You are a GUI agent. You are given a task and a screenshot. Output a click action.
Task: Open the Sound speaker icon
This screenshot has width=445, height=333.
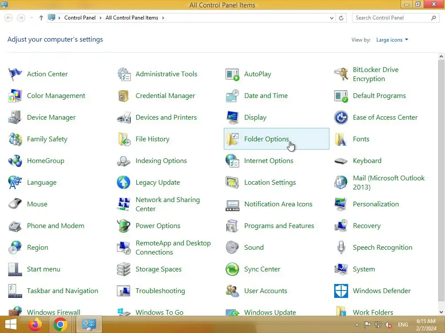pyautogui.click(x=232, y=248)
